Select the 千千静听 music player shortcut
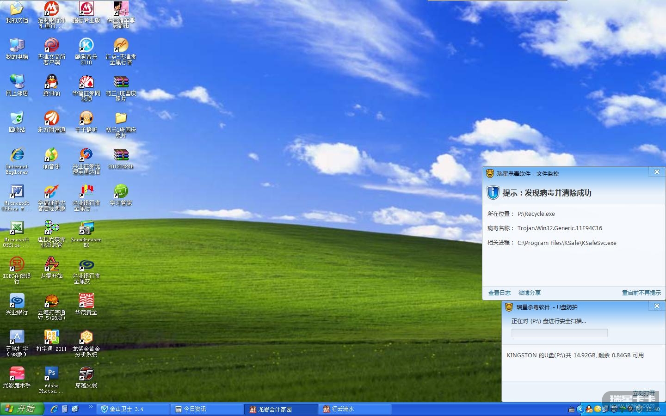666x416 pixels. pos(86,122)
